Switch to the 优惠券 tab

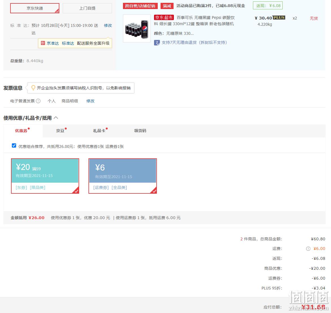23,131
